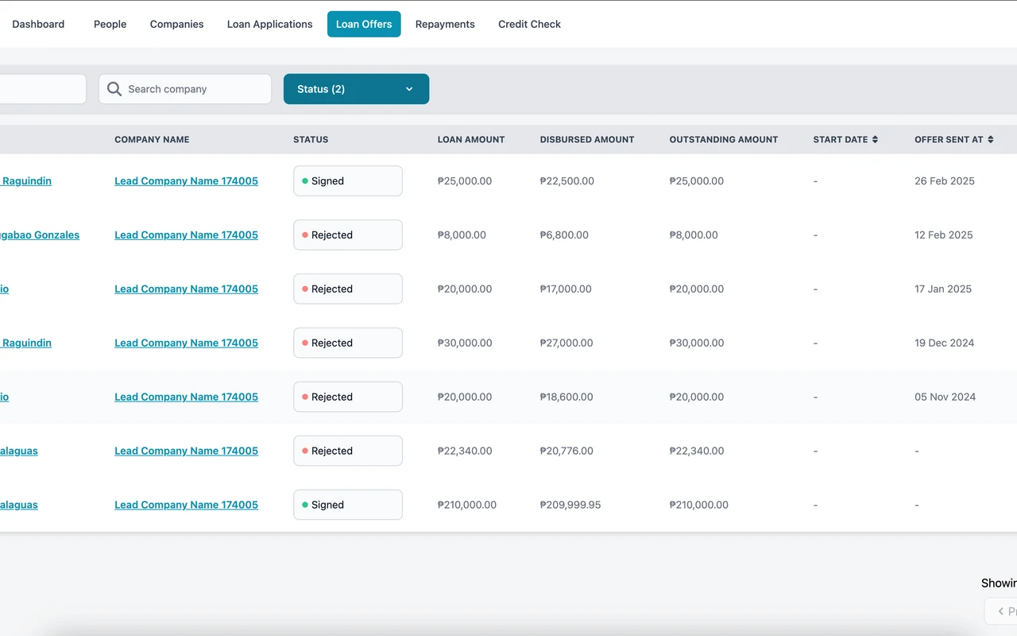Image resolution: width=1017 pixels, height=636 pixels.
Task: Navigate to Credit Check tab
Action: 529,24
